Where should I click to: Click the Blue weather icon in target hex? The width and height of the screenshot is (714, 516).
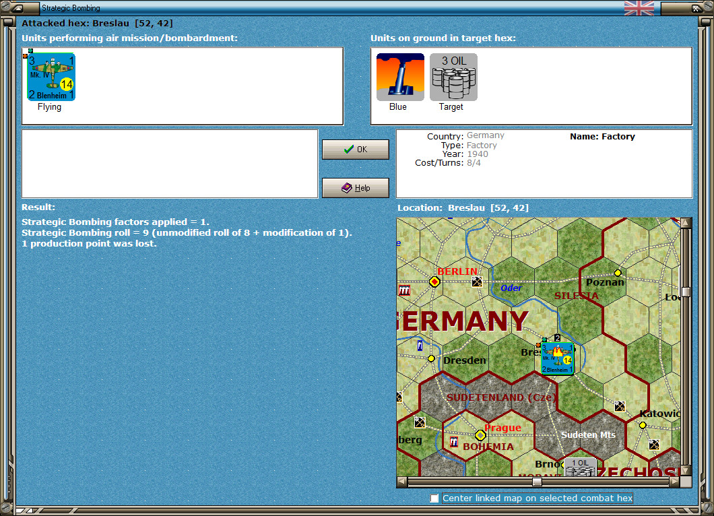tap(400, 77)
